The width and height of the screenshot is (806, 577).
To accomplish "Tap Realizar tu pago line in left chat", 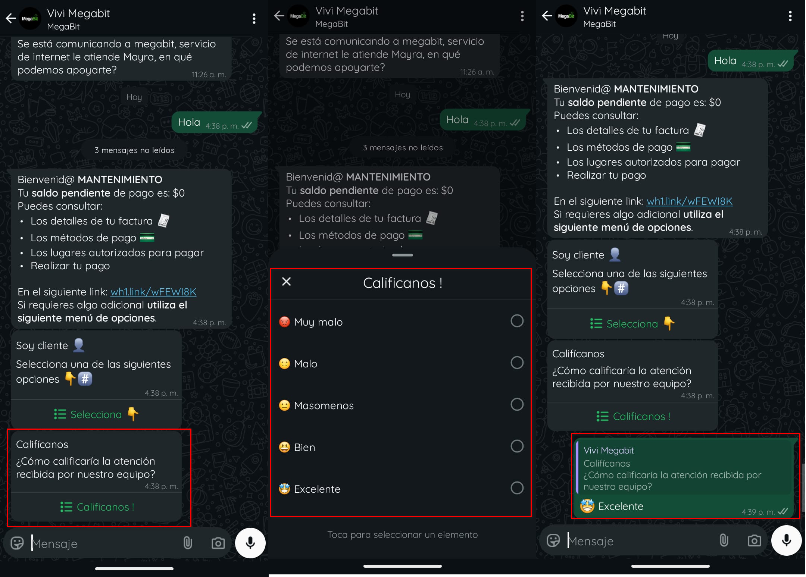I will click(70, 266).
